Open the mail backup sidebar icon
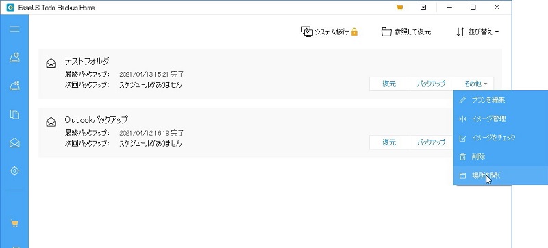The height and width of the screenshot is (248, 548). click(x=14, y=142)
